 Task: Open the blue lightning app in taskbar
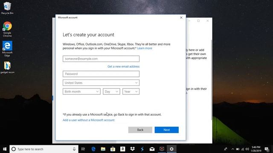142,149
